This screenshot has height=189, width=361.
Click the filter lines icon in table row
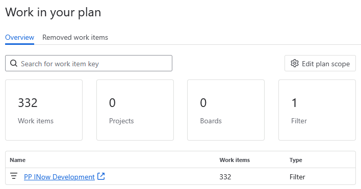14,176
